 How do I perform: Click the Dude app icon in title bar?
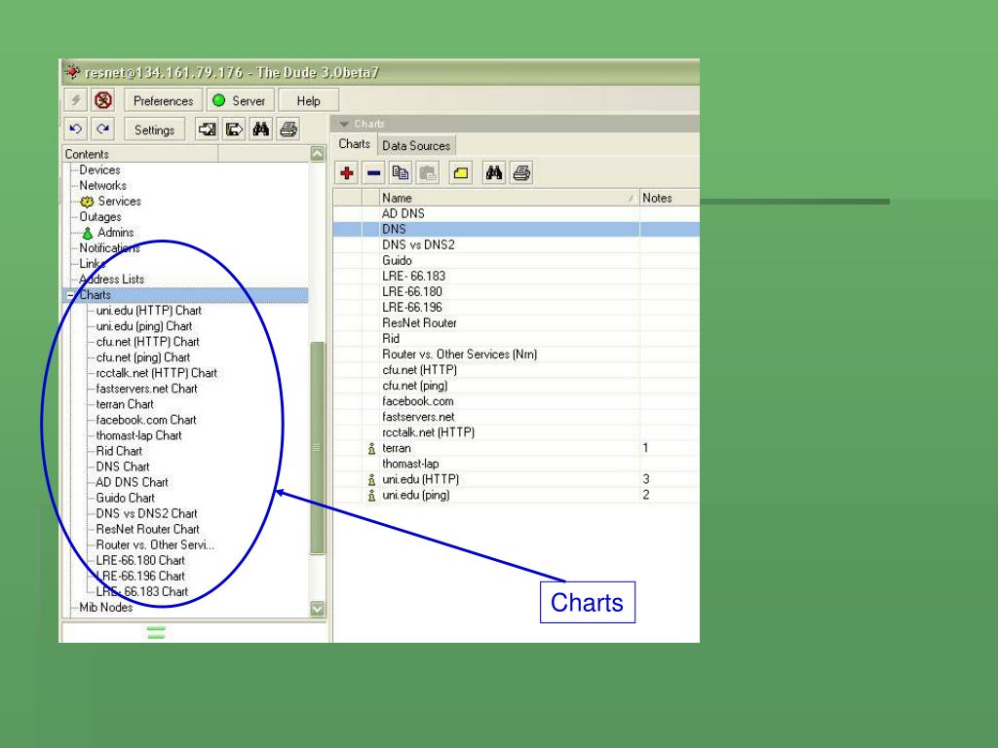(72, 72)
